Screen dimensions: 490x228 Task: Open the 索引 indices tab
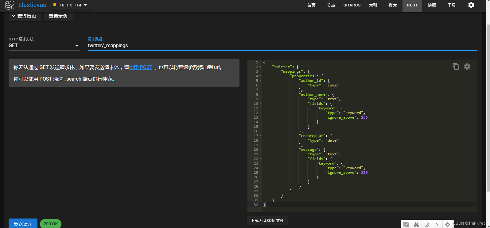[x=373, y=5]
